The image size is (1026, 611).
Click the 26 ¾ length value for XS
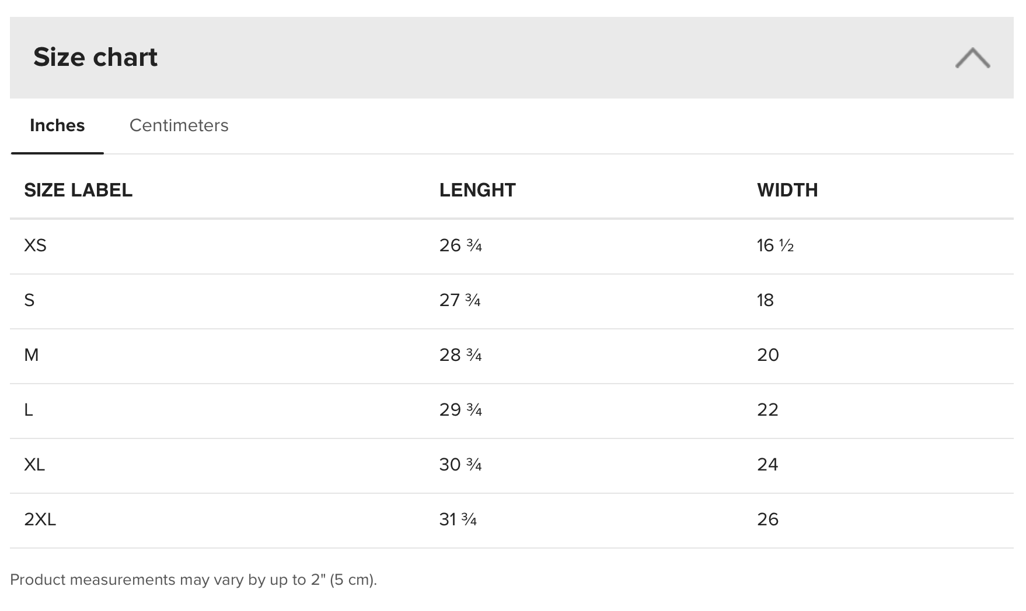[460, 245]
